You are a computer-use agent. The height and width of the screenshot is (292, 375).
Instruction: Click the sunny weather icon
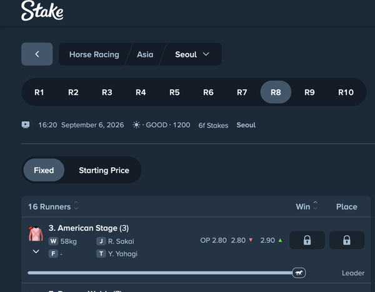pos(136,125)
